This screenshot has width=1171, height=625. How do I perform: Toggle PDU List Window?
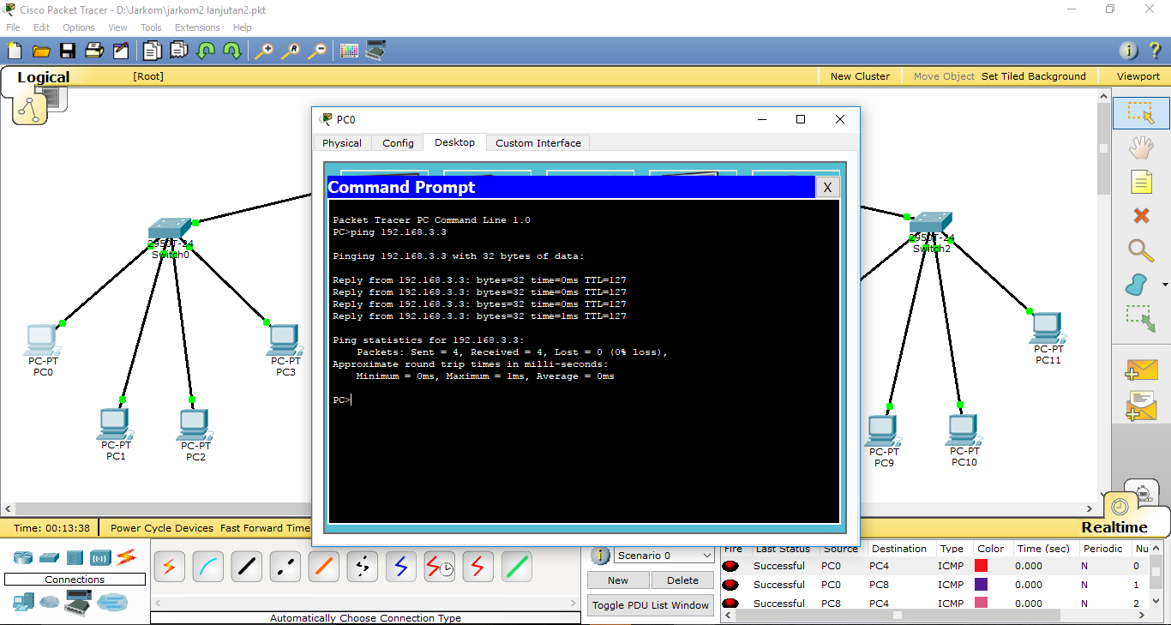(x=650, y=604)
